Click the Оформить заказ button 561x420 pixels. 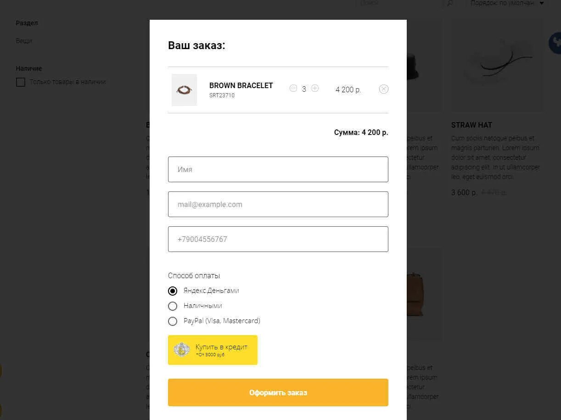pos(278,392)
